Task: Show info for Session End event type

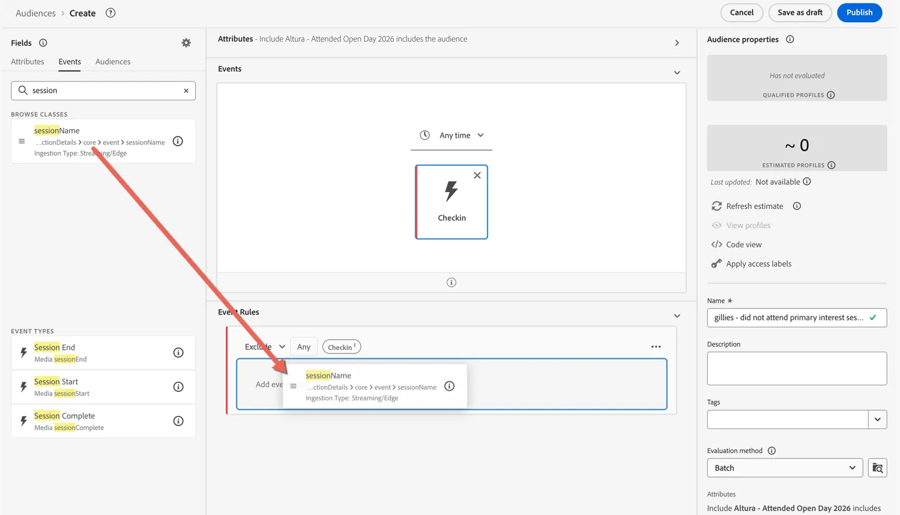Action: coord(178,352)
